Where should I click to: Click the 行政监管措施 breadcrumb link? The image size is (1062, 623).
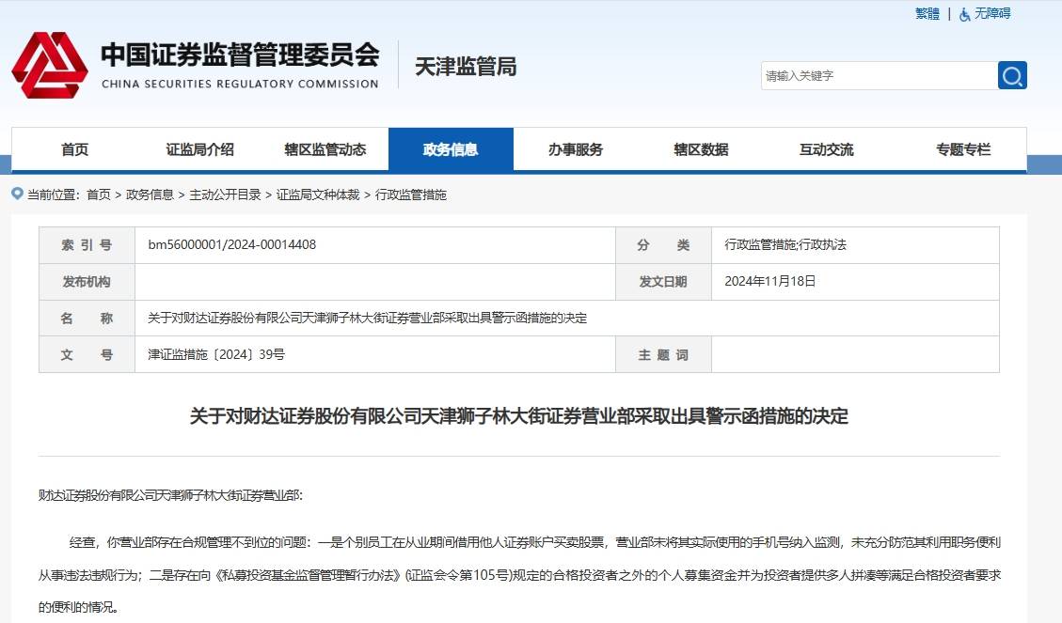(x=410, y=195)
